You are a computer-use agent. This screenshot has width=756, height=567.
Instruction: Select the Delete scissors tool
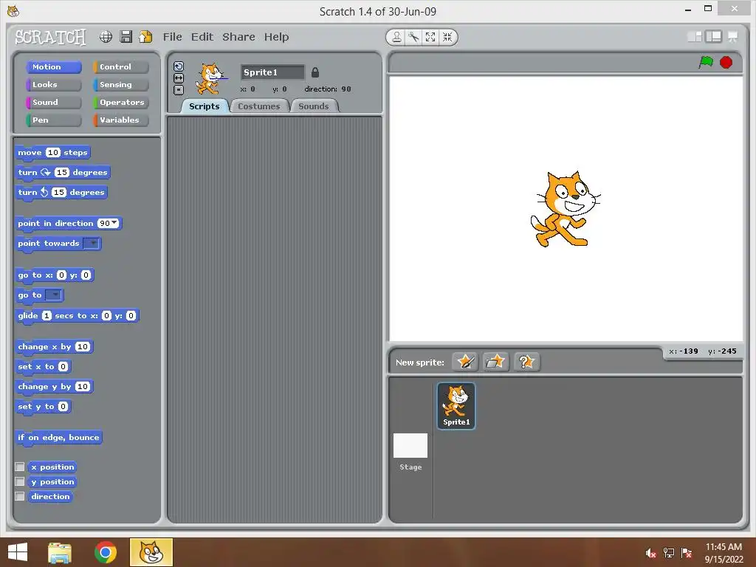(x=413, y=37)
